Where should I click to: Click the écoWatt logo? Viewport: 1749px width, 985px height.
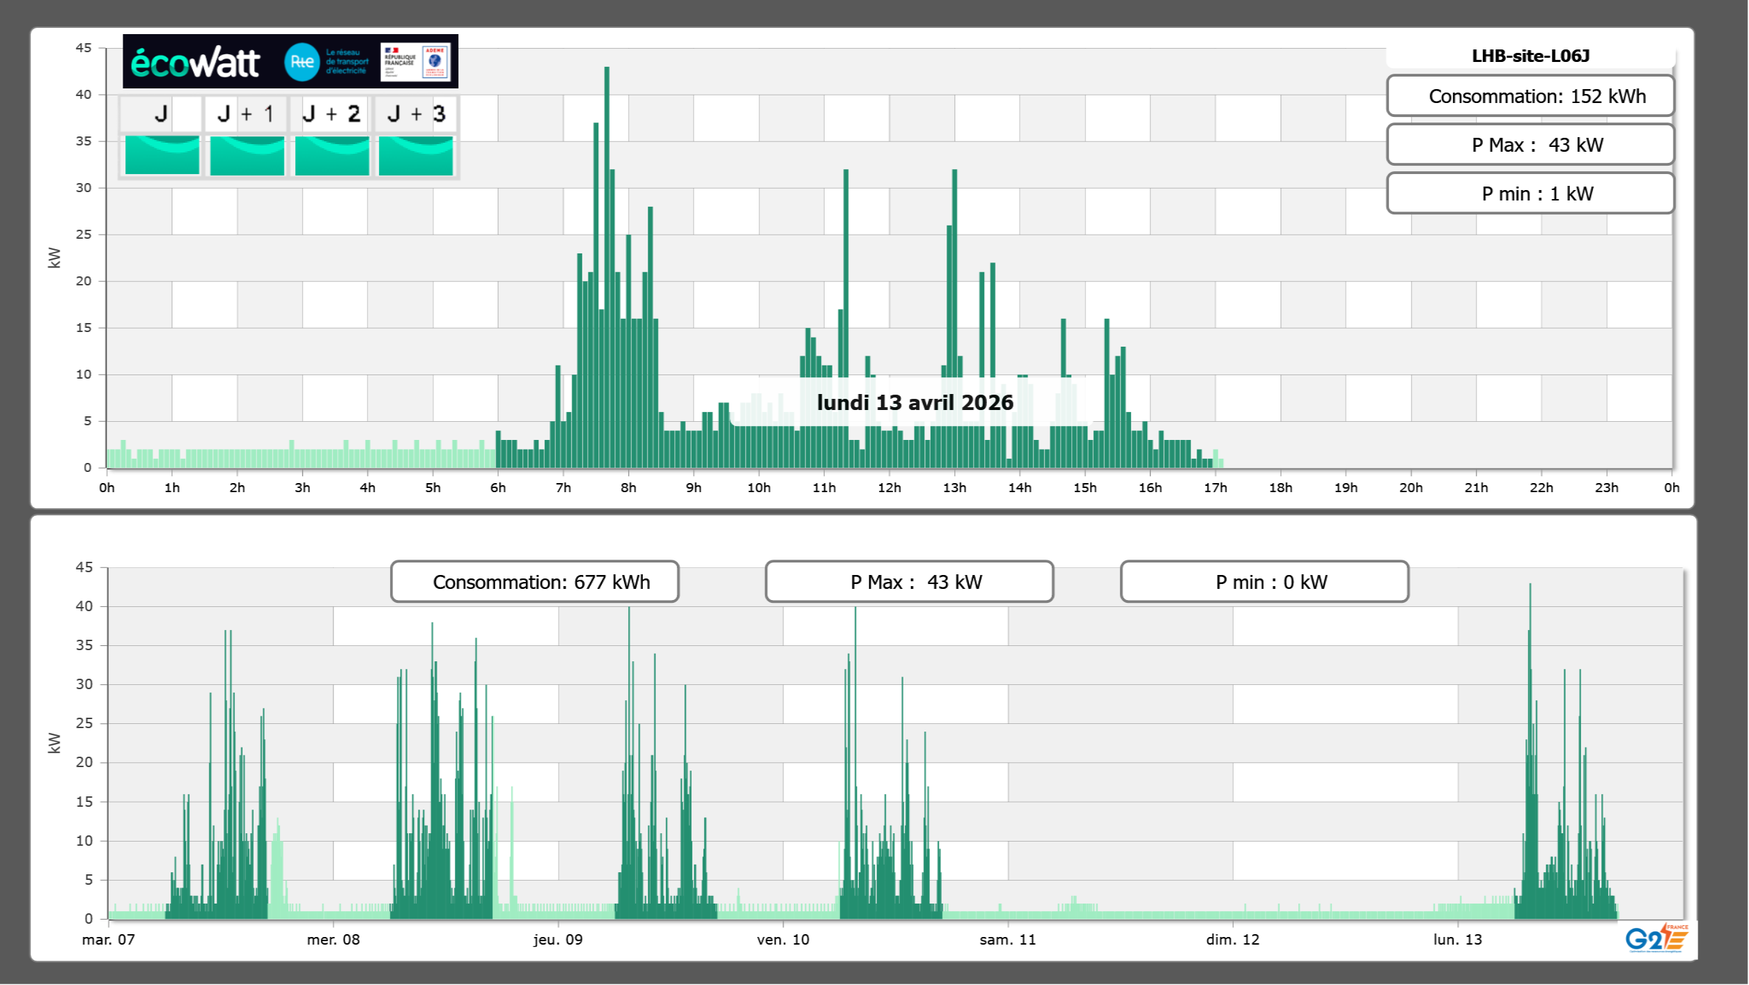coord(195,63)
